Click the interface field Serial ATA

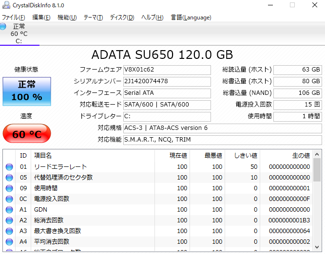(x=167, y=93)
